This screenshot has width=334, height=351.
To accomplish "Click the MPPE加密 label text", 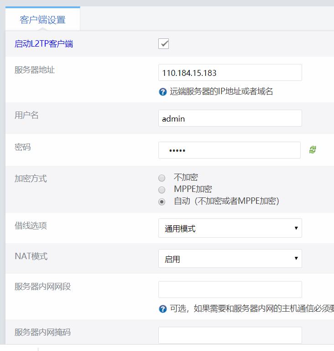I will [x=193, y=189].
